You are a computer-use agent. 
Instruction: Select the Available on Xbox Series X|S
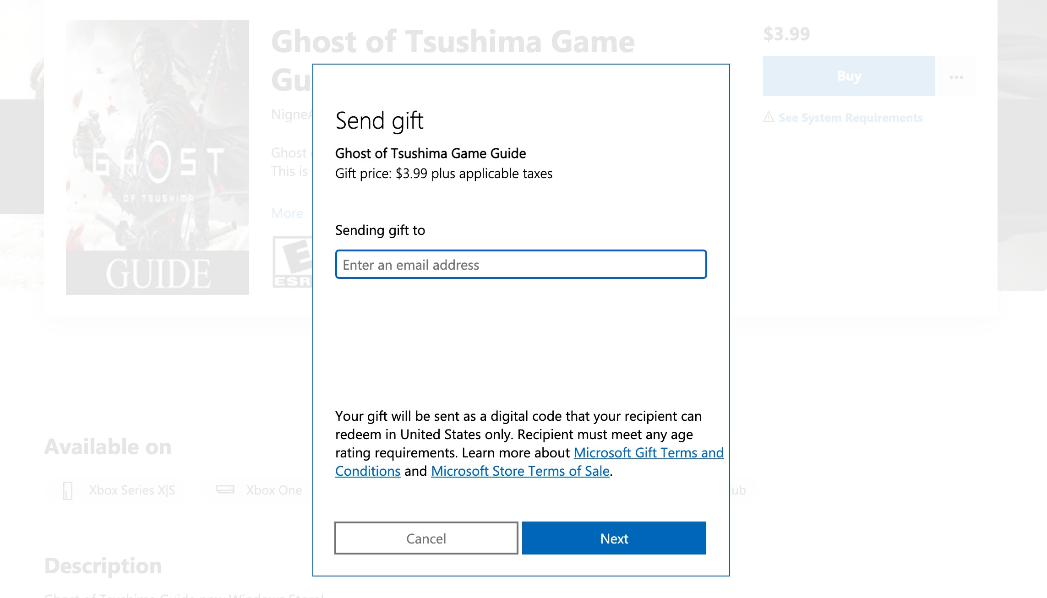pos(115,489)
